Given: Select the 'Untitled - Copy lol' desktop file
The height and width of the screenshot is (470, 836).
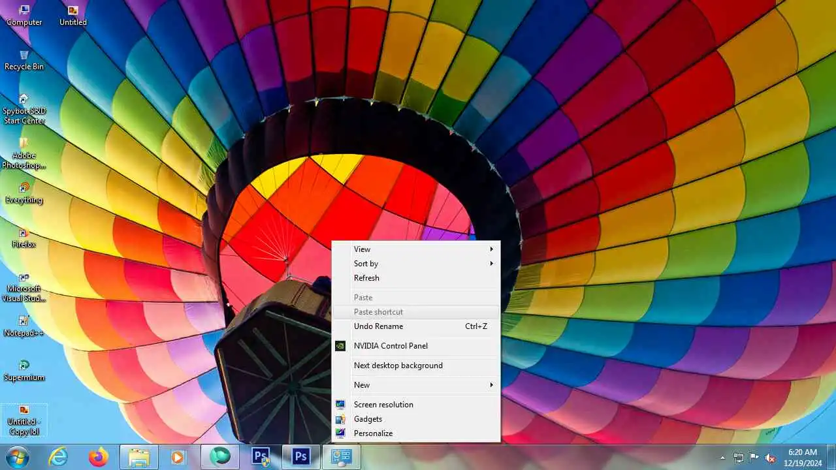Looking at the screenshot, I should point(24,420).
